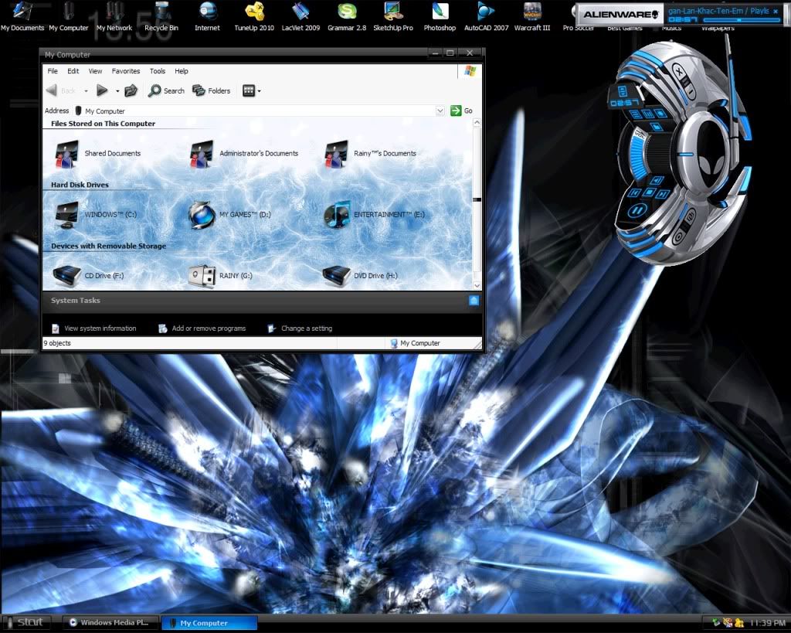Click the system tray clock

[x=767, y=623]
